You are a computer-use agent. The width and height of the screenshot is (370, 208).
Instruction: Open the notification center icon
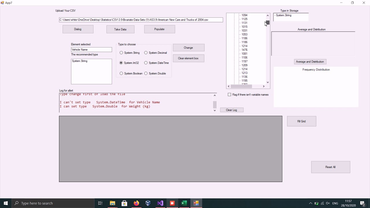click(x=363, y=203)
